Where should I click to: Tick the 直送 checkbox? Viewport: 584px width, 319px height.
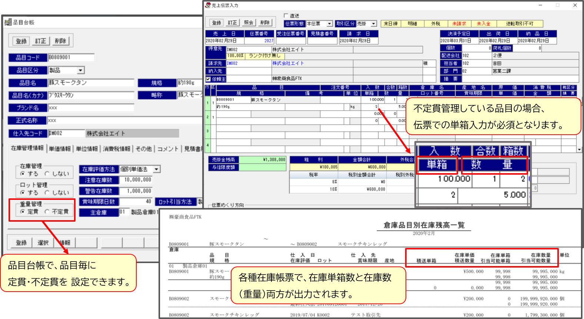(x=286, y=16)
